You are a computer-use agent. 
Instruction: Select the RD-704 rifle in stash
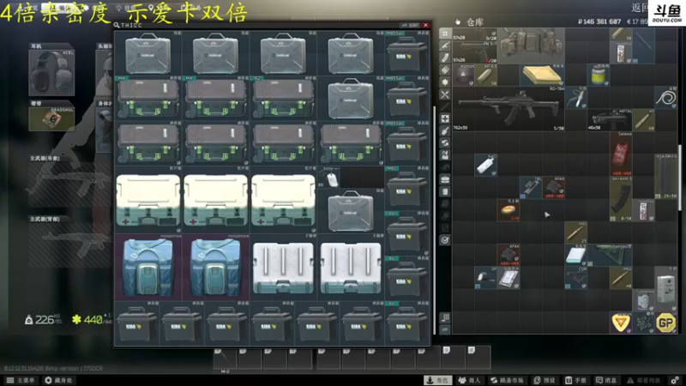click(x=508, y=109)
